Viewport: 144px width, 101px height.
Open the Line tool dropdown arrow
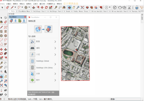pyautogui.click(x=15, y=7)
